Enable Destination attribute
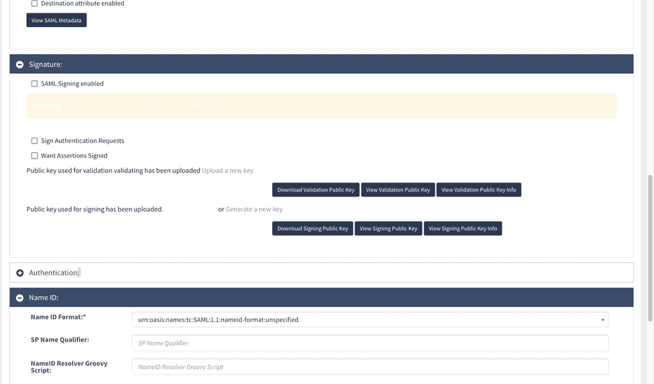This screenshot has width=654, height=384. pos(34,3)
